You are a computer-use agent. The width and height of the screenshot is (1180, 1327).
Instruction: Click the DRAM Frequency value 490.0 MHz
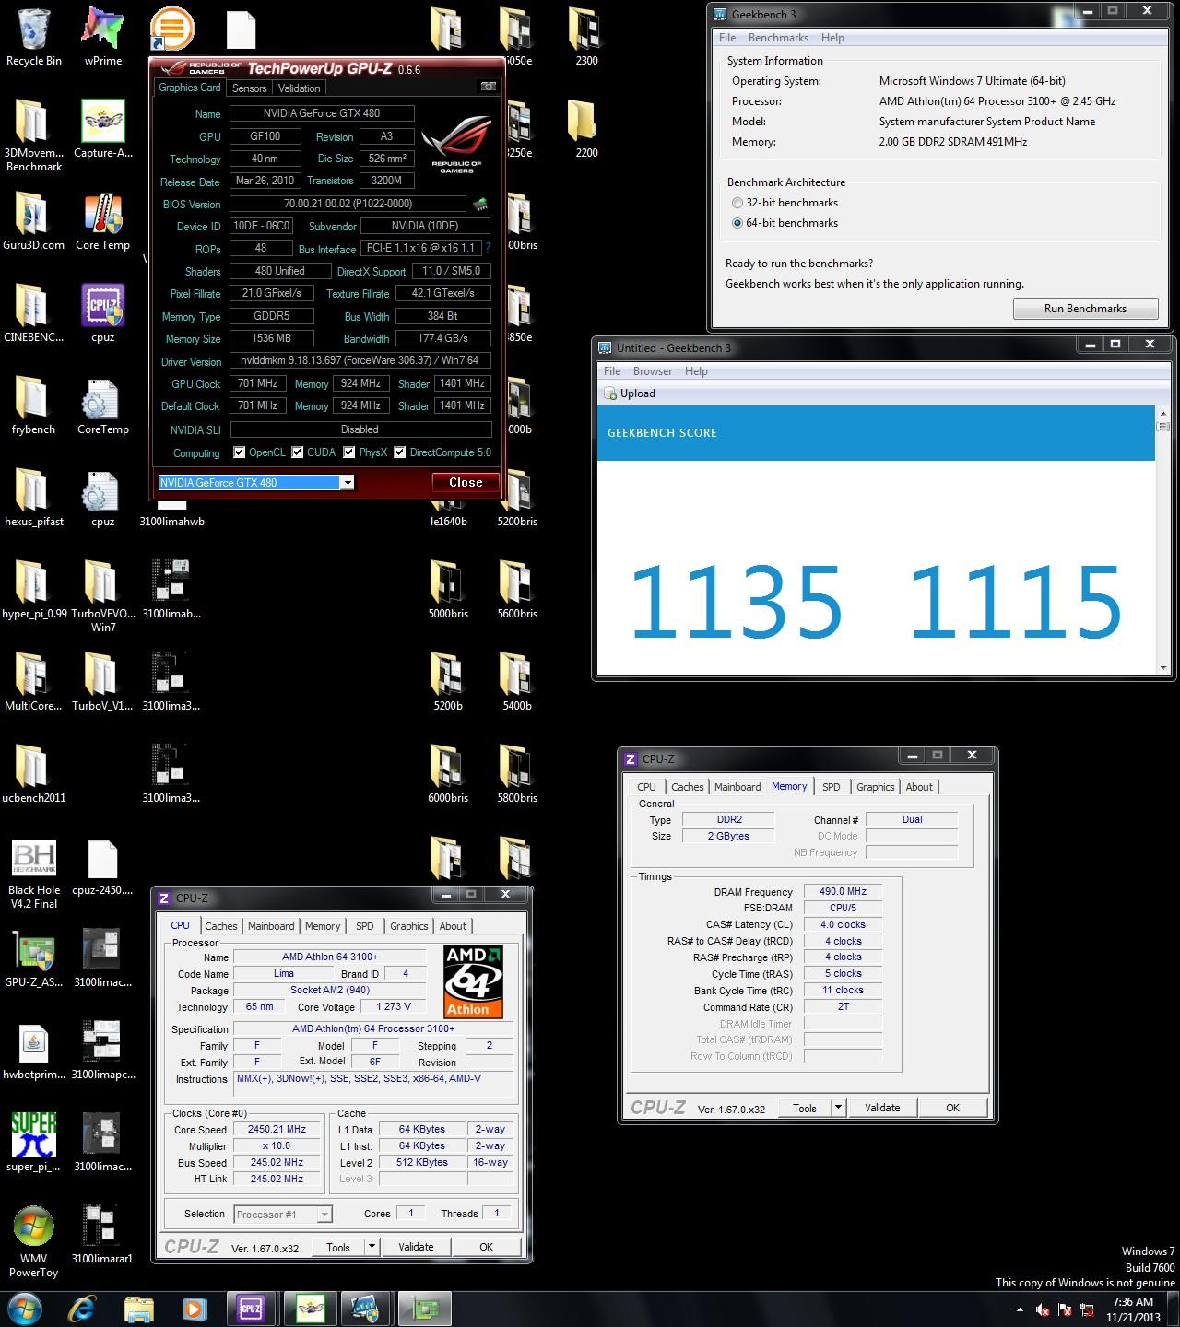click(843, 892)
